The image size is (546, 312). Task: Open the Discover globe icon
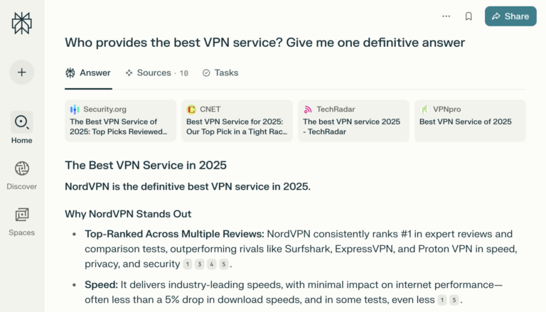coord(21,169)
